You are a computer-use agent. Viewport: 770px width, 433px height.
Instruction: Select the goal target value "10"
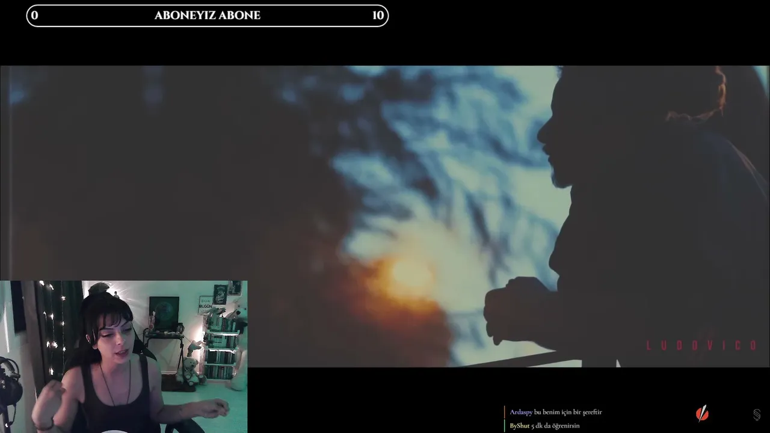378,16
